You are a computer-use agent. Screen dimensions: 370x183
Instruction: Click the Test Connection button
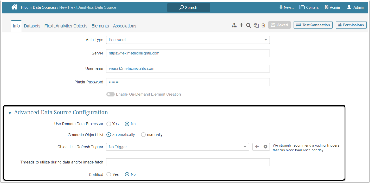click(313, 25)
